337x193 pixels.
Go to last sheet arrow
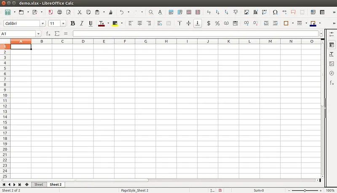(x=19, y=185)
